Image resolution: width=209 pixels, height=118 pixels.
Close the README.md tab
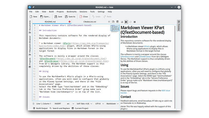coord(69,22)
